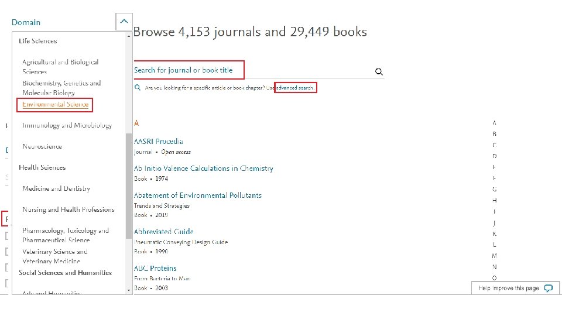Open Ab Initio Valence Calculations in Chemistry
562x316 pixels.
point(203,169)
